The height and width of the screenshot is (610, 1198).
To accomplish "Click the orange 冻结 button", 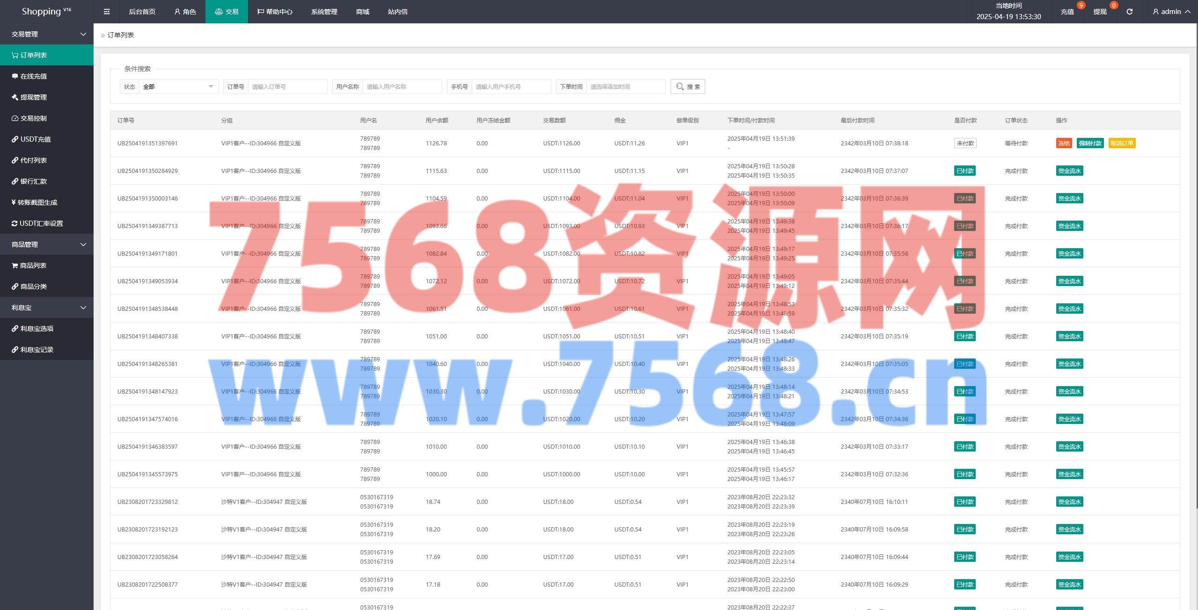I will tap(1064, 144).
